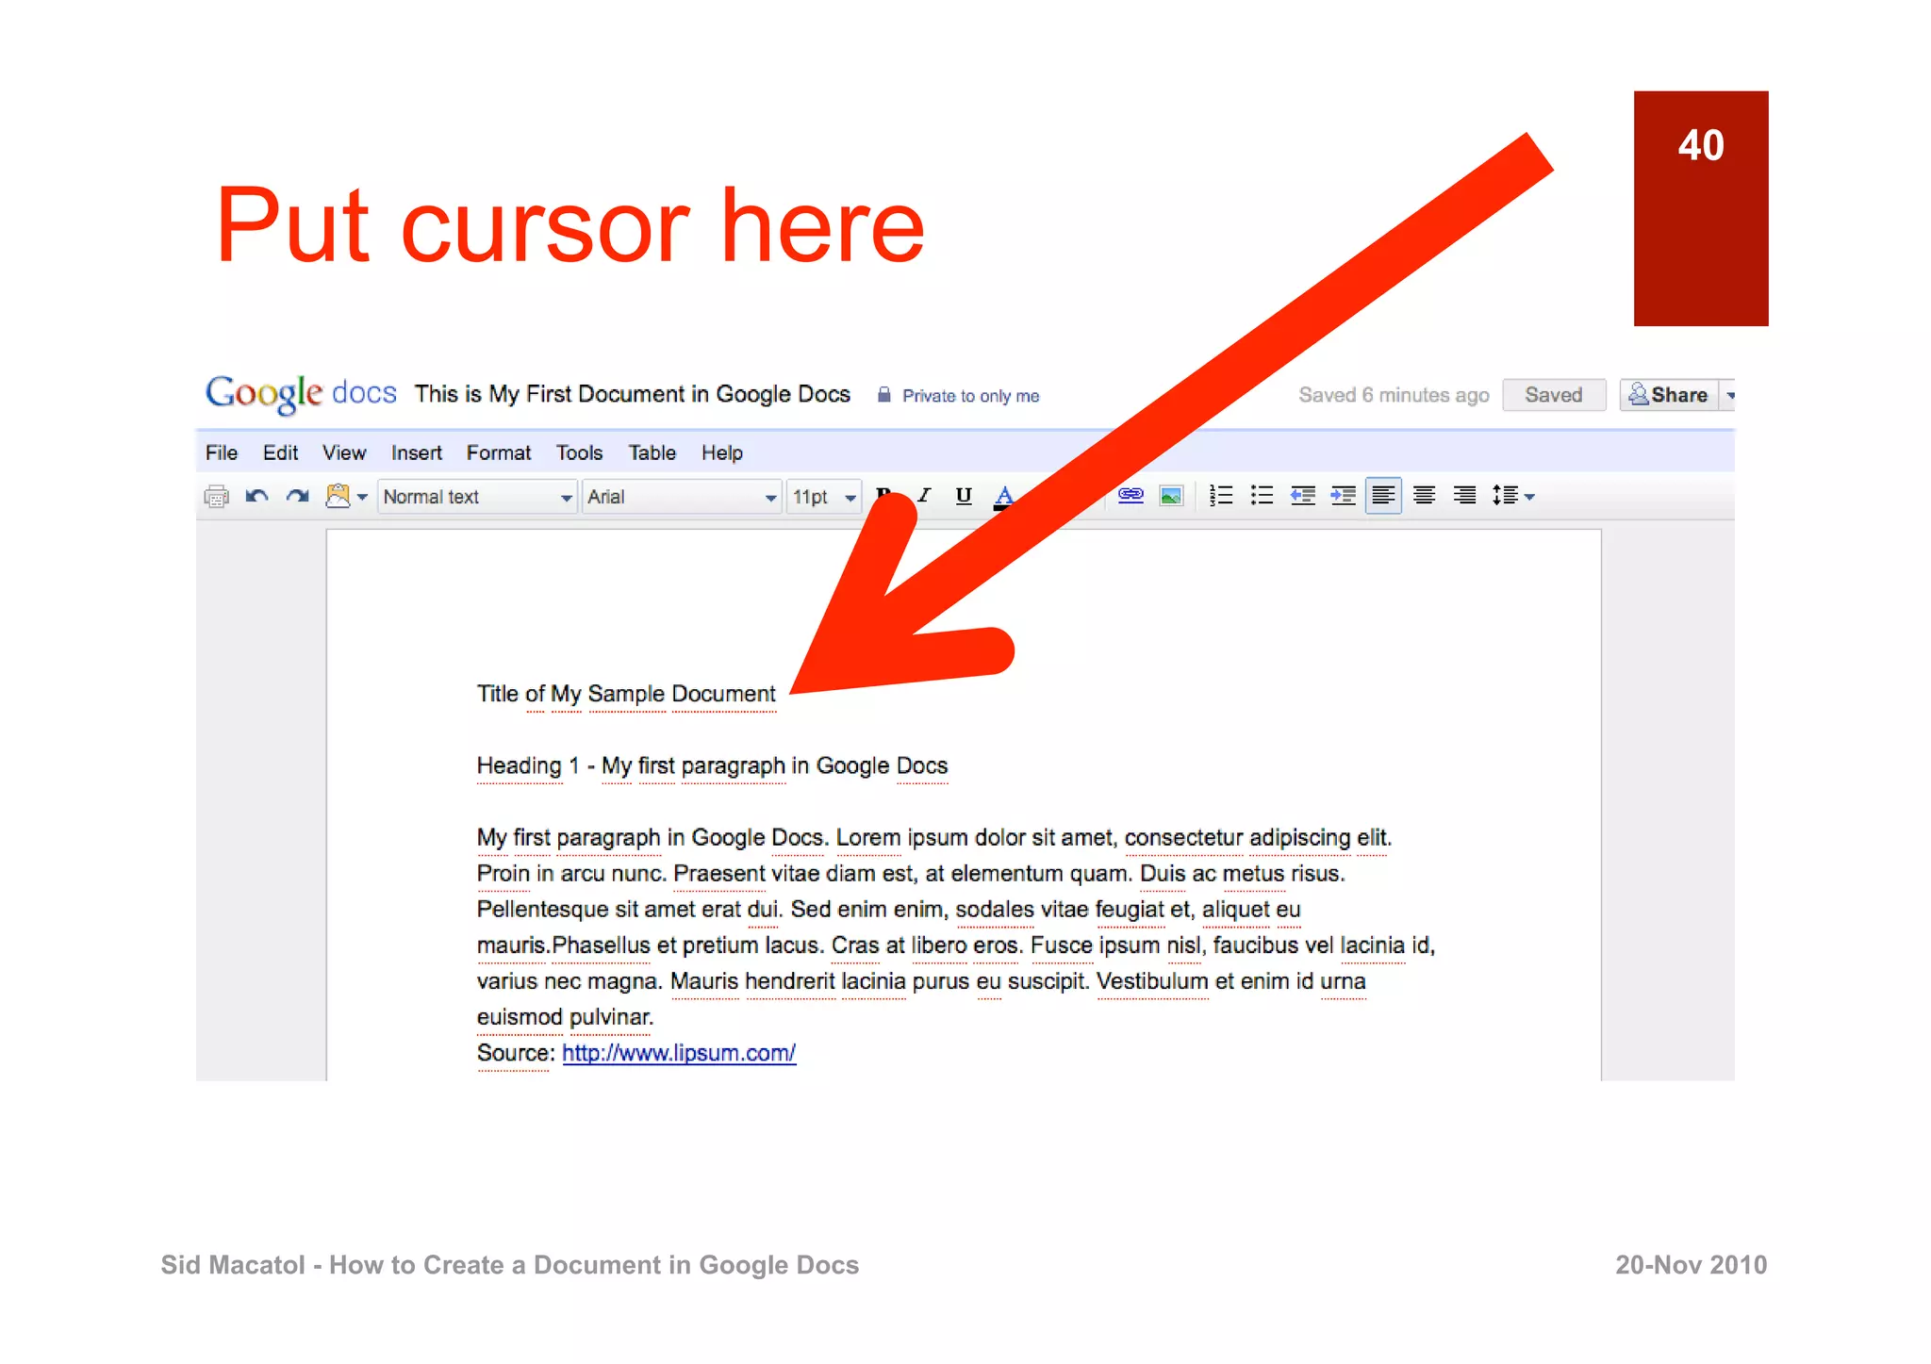The height and width of the screenshot is (1364, 1931).
Task: Toggle italic formatting
Action: [x=924, y=495]
